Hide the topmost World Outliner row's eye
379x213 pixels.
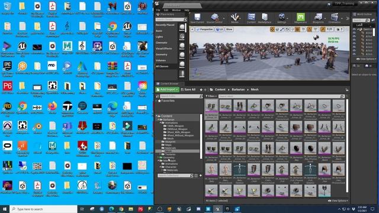(354, 29)
